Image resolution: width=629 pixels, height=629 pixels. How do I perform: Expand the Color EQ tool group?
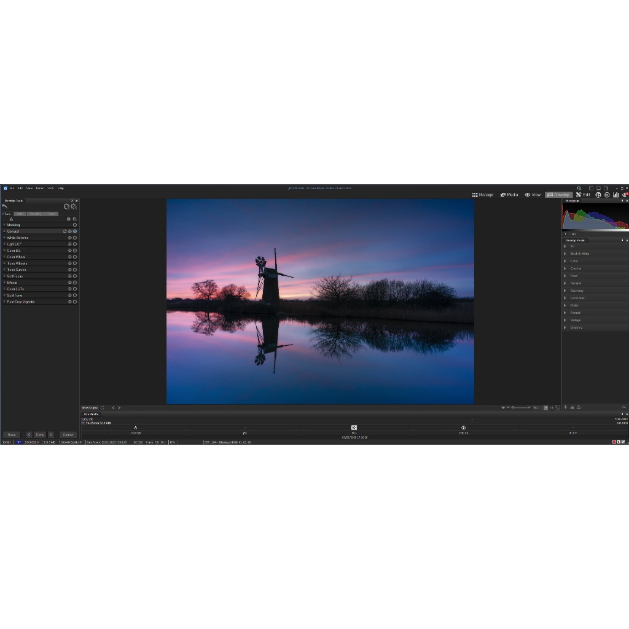point(14,251)
